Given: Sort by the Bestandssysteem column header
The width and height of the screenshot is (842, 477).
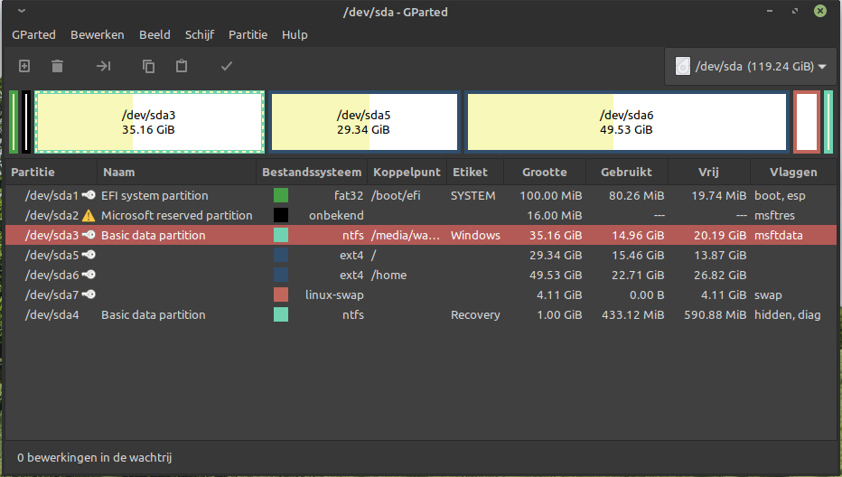Looking at the screenshot, I should tap(312, 172).
